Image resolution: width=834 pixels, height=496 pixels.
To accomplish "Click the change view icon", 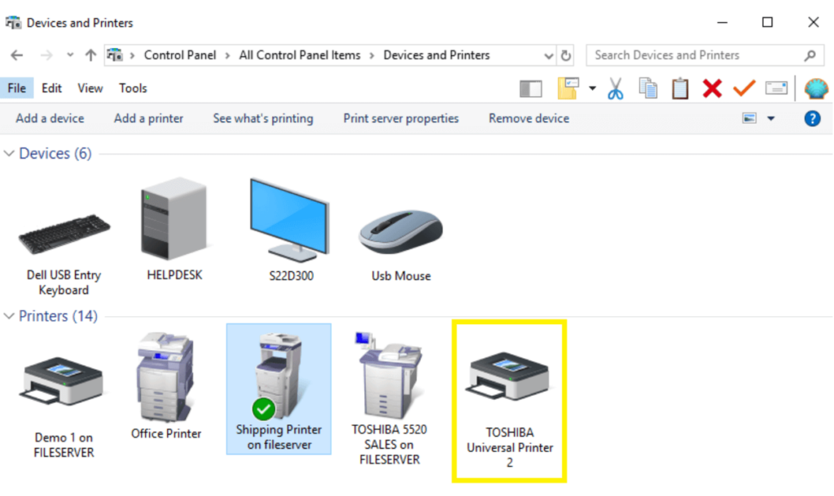I will 749,118.
